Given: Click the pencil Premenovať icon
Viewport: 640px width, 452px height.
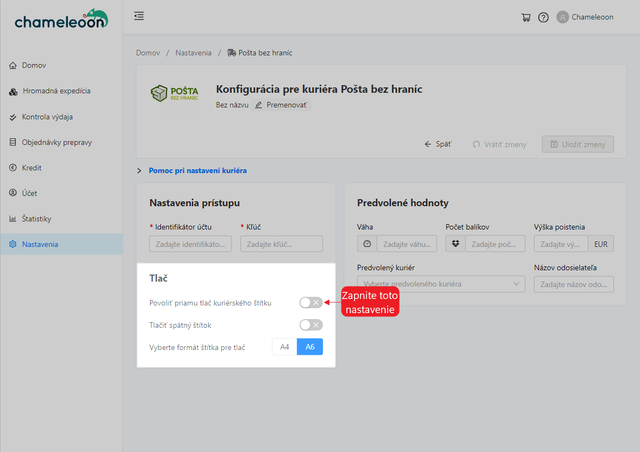Looking at the screenshot, I should click(x=259, y=105).
